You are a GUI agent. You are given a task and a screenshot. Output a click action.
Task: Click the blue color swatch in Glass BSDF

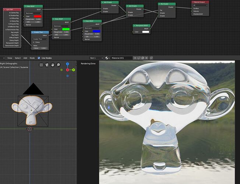[x=96, y=31]
